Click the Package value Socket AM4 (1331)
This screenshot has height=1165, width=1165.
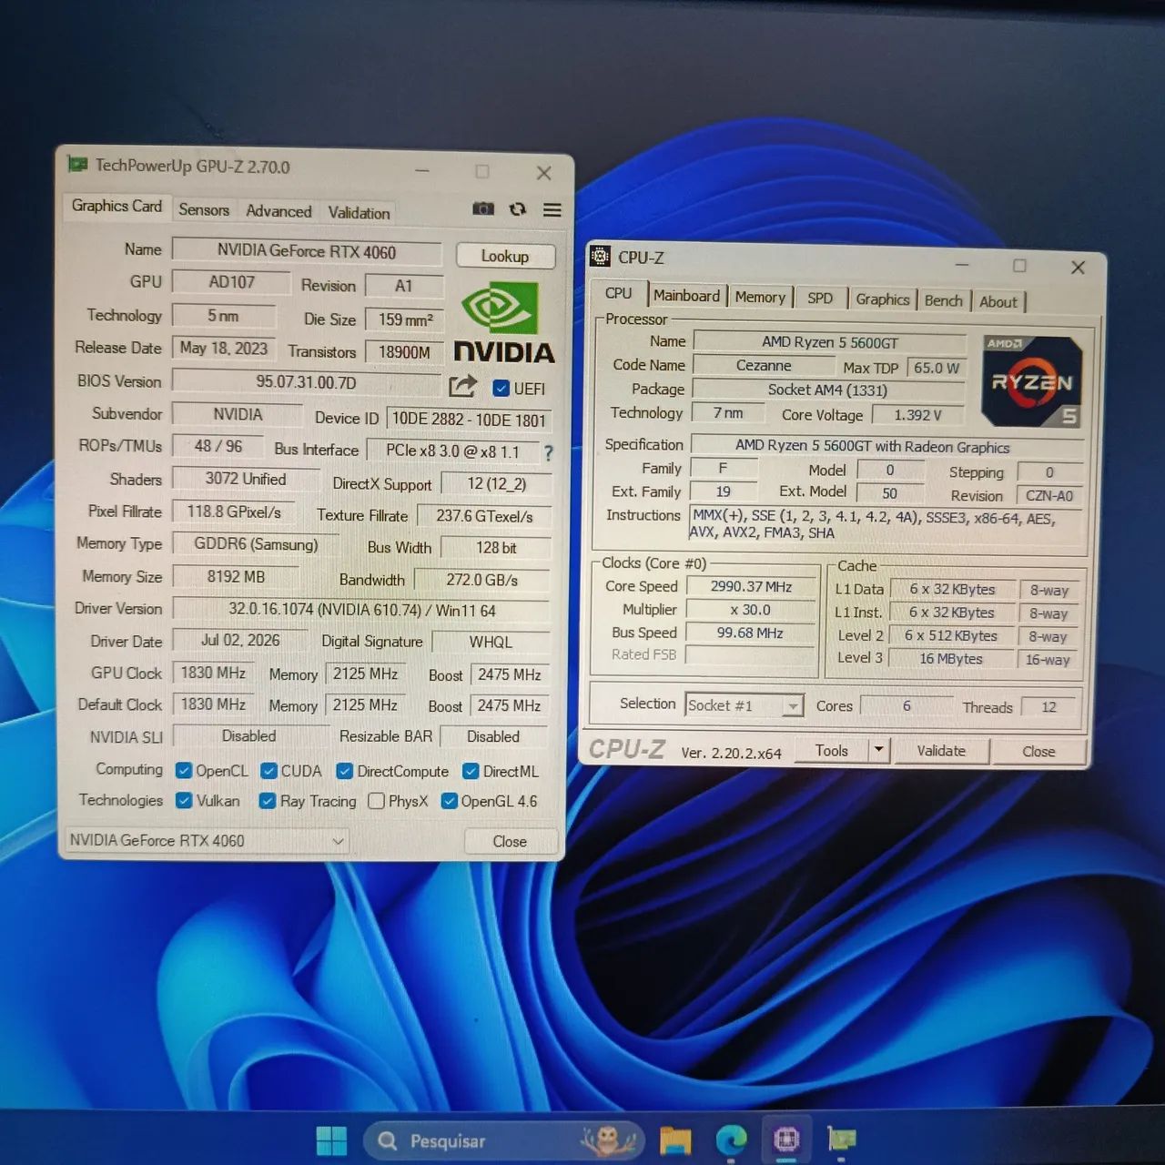tap(828, 390)
